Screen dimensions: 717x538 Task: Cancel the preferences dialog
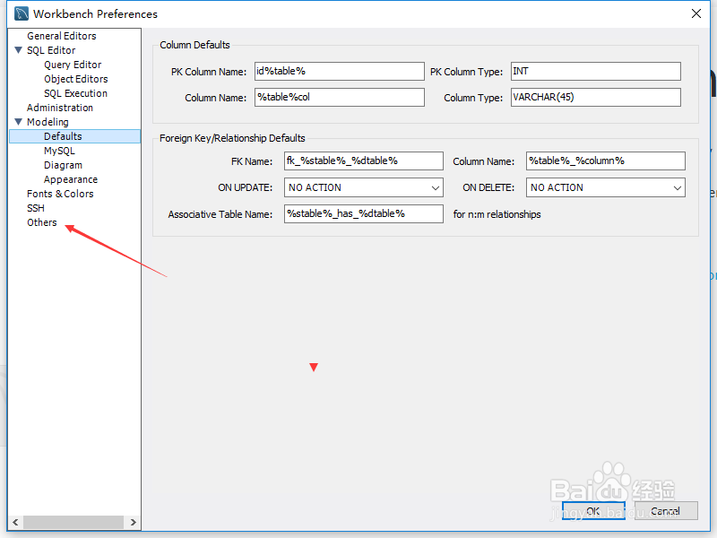click(x=666, y=510)
